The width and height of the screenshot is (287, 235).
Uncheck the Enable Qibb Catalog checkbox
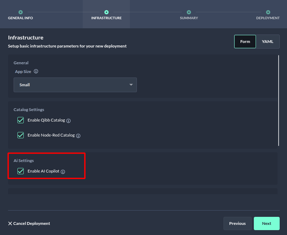[20, 120]
